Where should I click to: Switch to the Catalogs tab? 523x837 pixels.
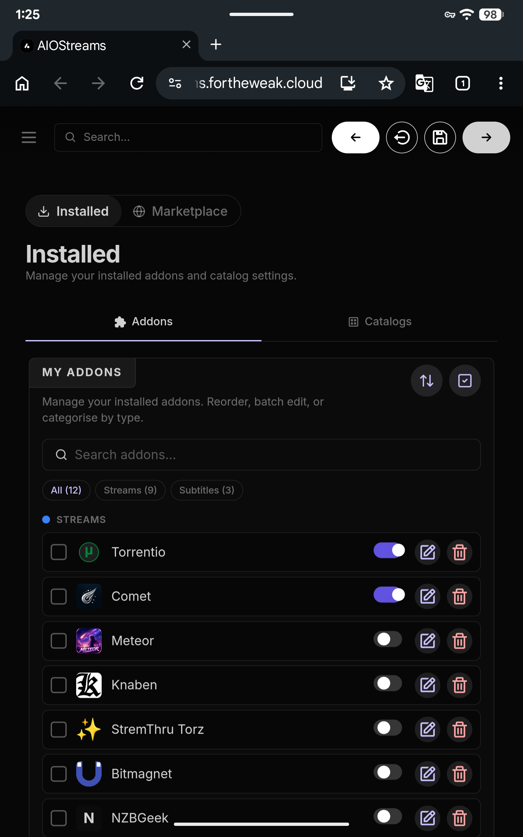(x=380, y=322)
